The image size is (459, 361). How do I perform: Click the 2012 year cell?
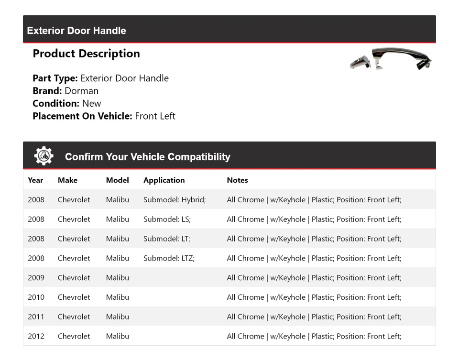pos(36,336)
